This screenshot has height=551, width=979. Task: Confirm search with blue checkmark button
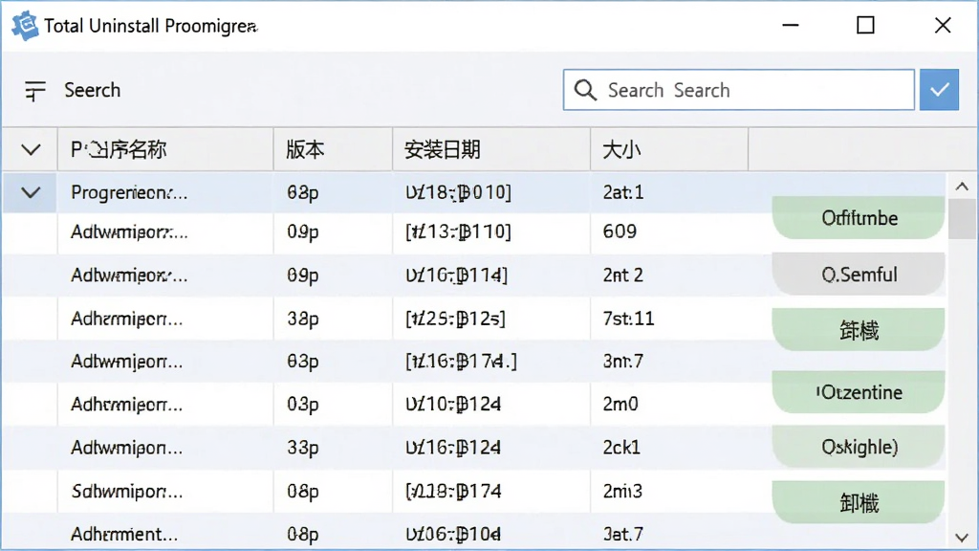(x=939, y=90)
